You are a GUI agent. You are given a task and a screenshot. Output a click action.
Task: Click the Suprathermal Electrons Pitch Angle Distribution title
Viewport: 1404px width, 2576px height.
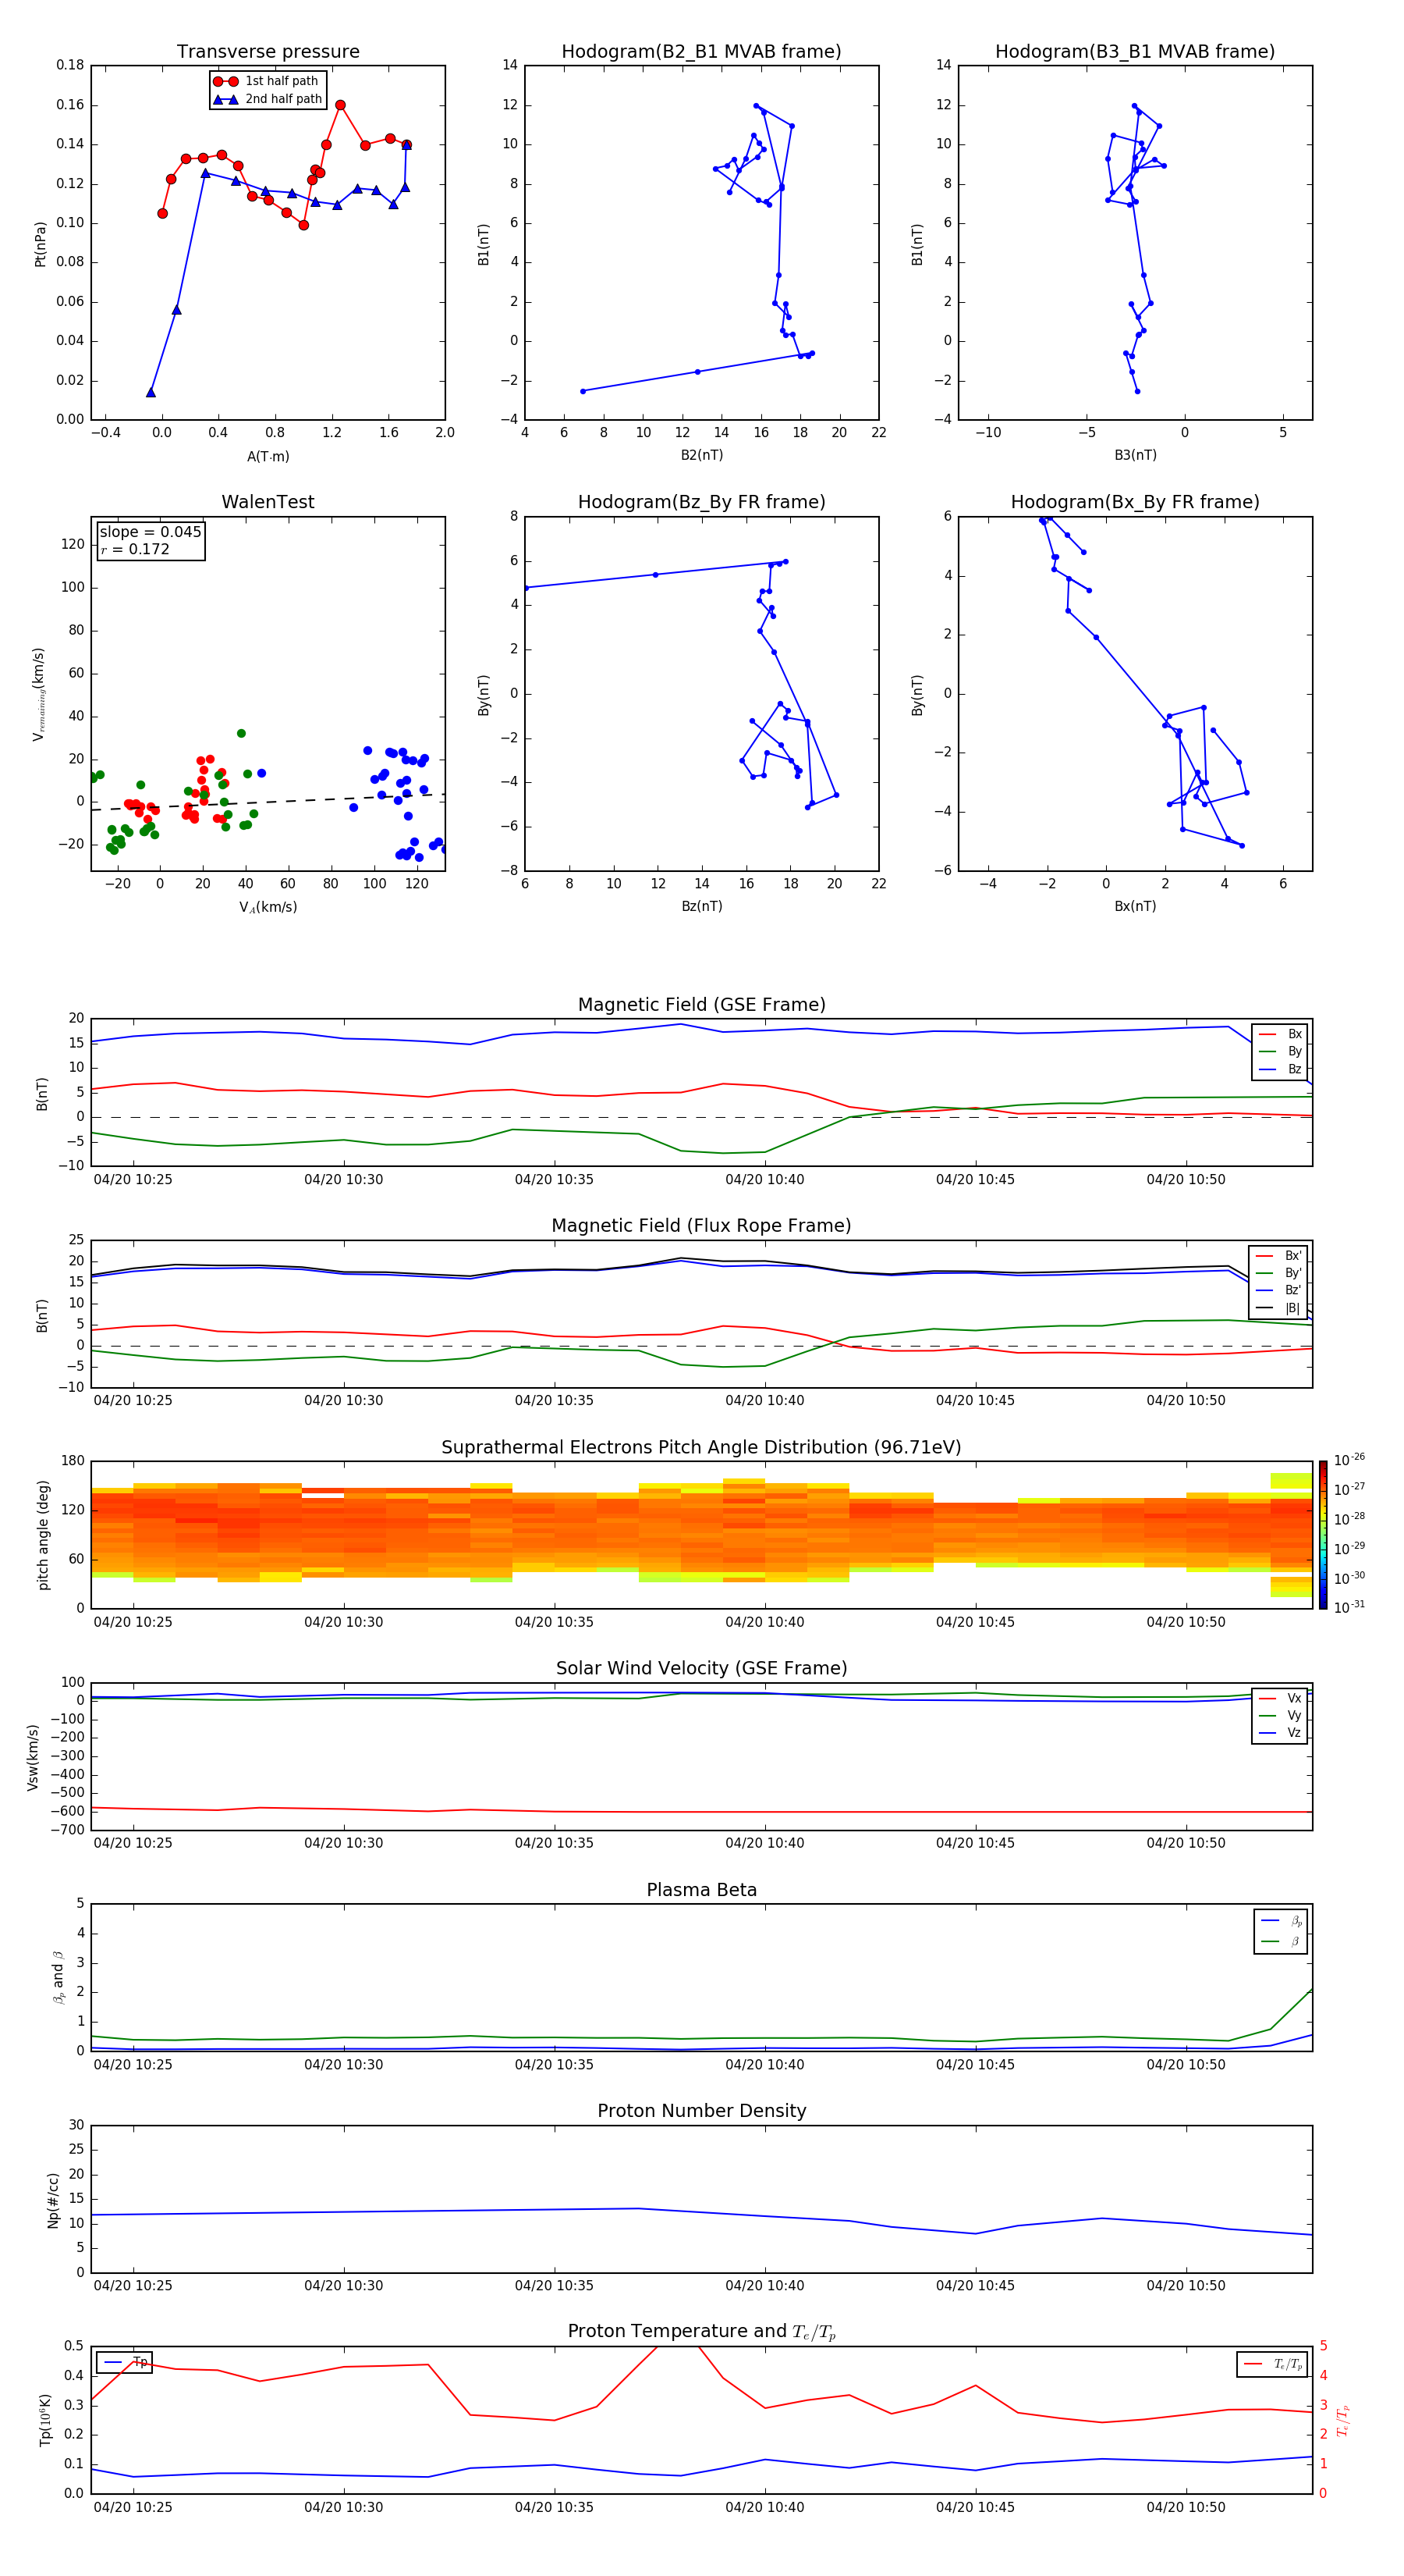700,1447
